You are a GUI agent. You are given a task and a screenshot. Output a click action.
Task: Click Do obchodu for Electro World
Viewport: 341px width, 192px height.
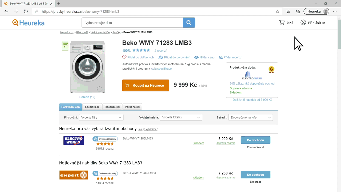point(255,140)
